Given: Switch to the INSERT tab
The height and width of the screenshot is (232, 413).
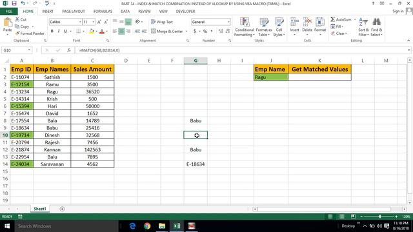Looking at the screenshot, I should 48,12.
